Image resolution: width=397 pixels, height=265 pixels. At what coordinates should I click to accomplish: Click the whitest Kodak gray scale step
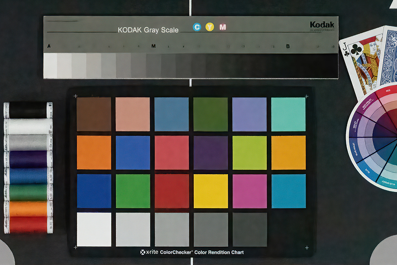pos(50,66)
